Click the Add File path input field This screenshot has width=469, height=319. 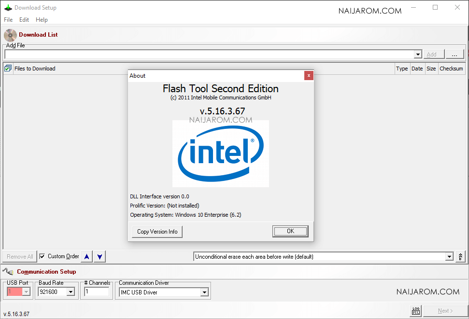[x=209, y=55]
